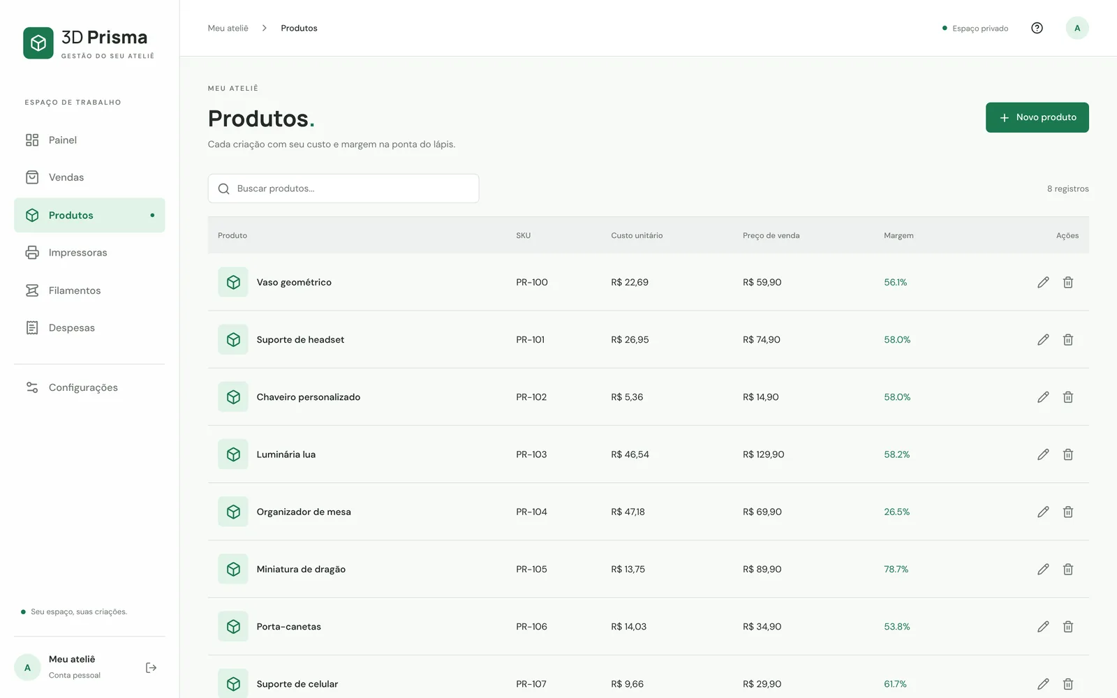Delete the Suporte de headset row
1117x698 pixels.
[x=1068, y=339]
